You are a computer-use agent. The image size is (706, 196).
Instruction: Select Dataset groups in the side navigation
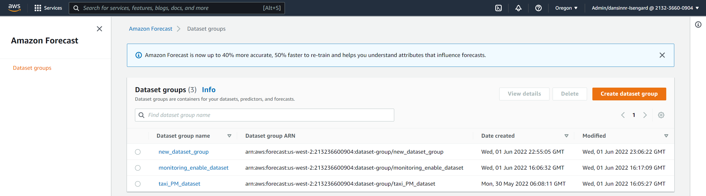[x=32, y=68]
